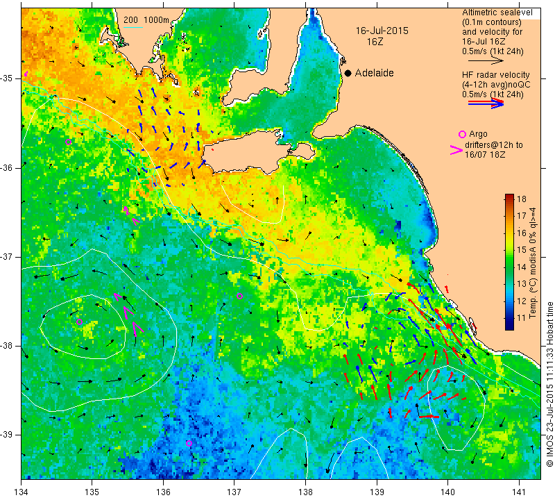Click '0.5m/s (1kt 24h)' under the HF radar heading
The height and width of the screenshot is (500, 555).
click(493, 94)
